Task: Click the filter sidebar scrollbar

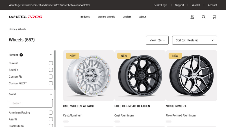Action: 55,70
